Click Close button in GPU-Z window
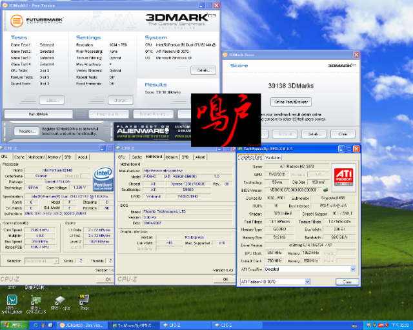The image size is (413, 330). pos(347,282)
